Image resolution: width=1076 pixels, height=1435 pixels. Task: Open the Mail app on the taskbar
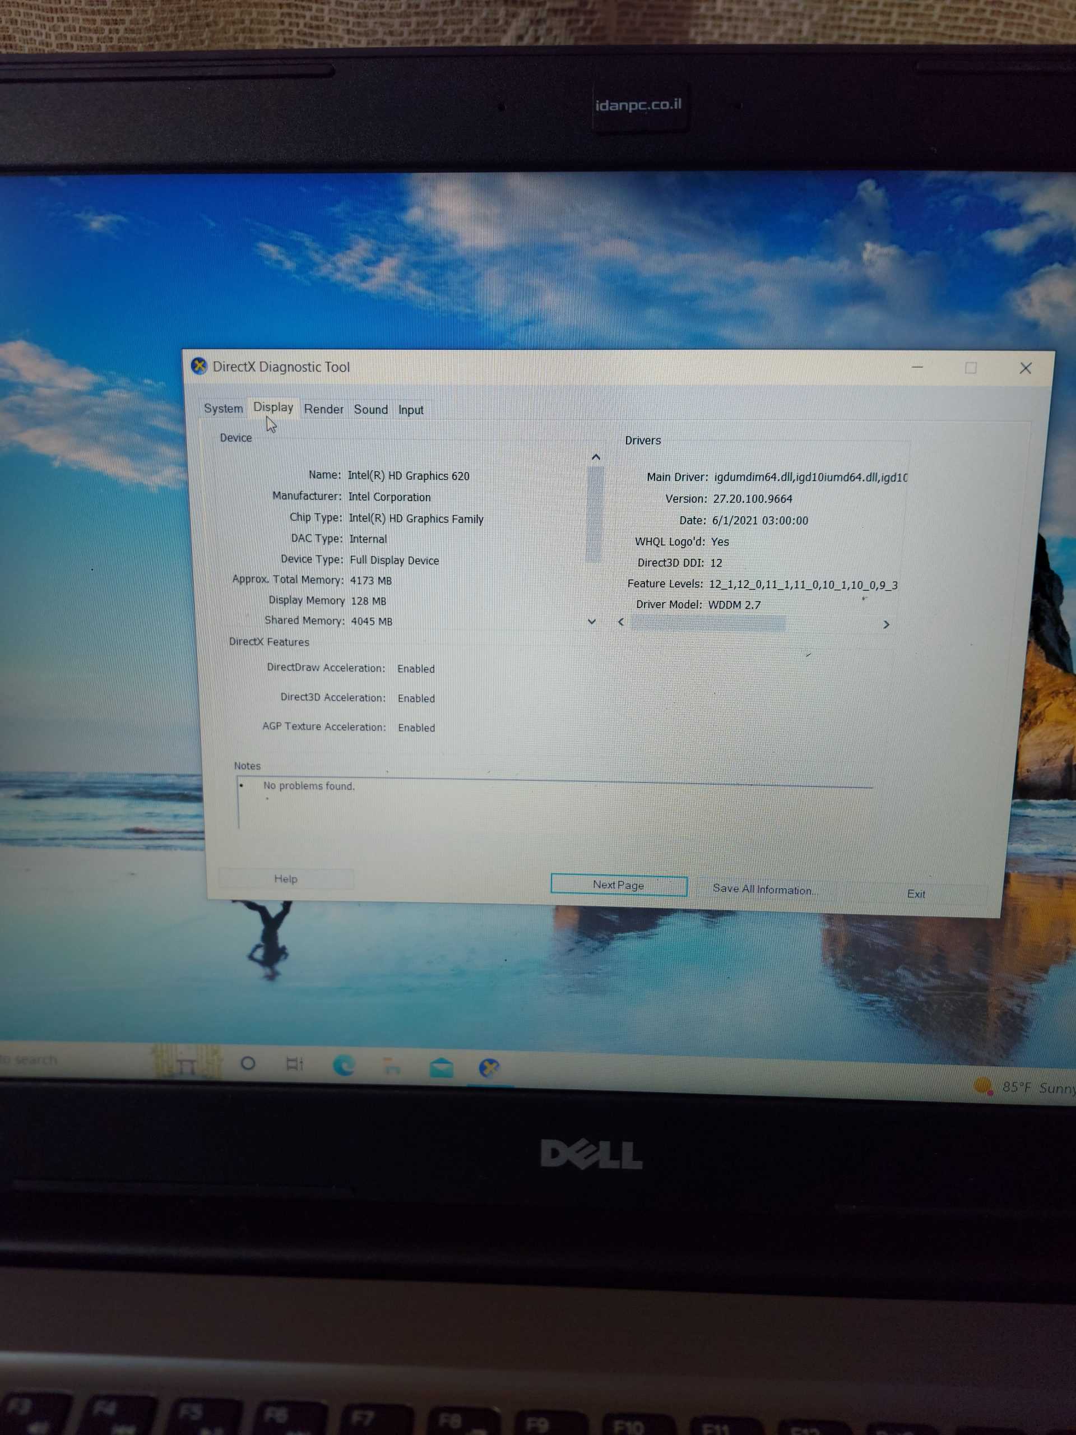(x=441, y=1067)
